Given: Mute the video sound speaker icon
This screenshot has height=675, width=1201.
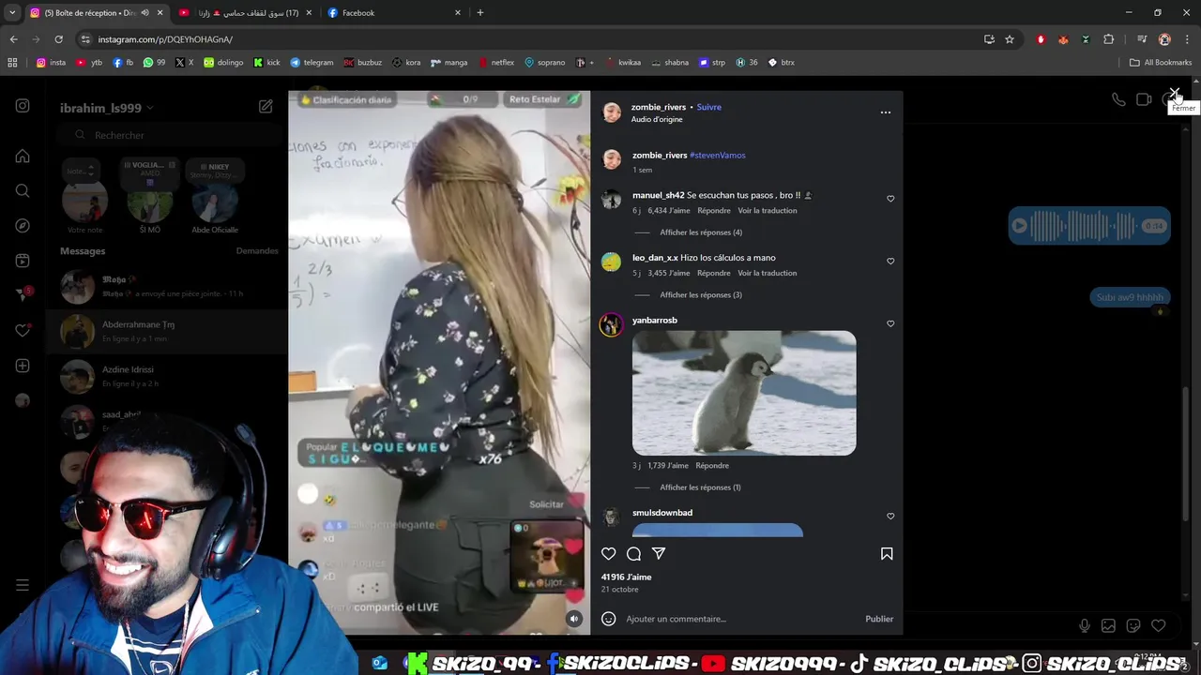Looking at the screenshot, I should point(574,619).
